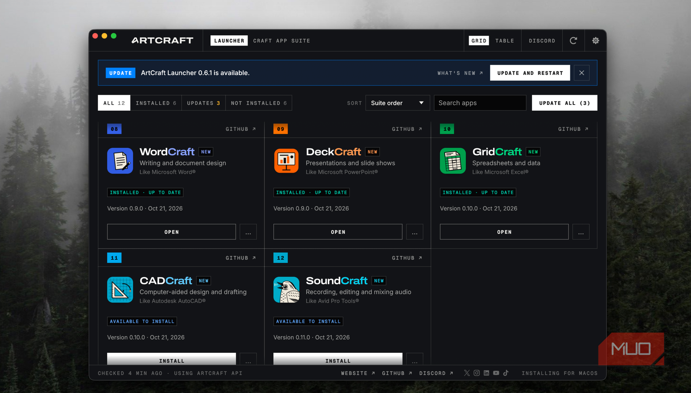This screenshot has height=393, width=691.
Task: Install CADCraft
Action: (172, 359)
